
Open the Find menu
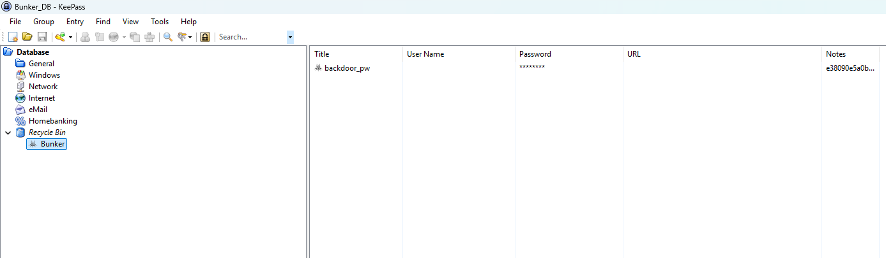coord(103,22)
